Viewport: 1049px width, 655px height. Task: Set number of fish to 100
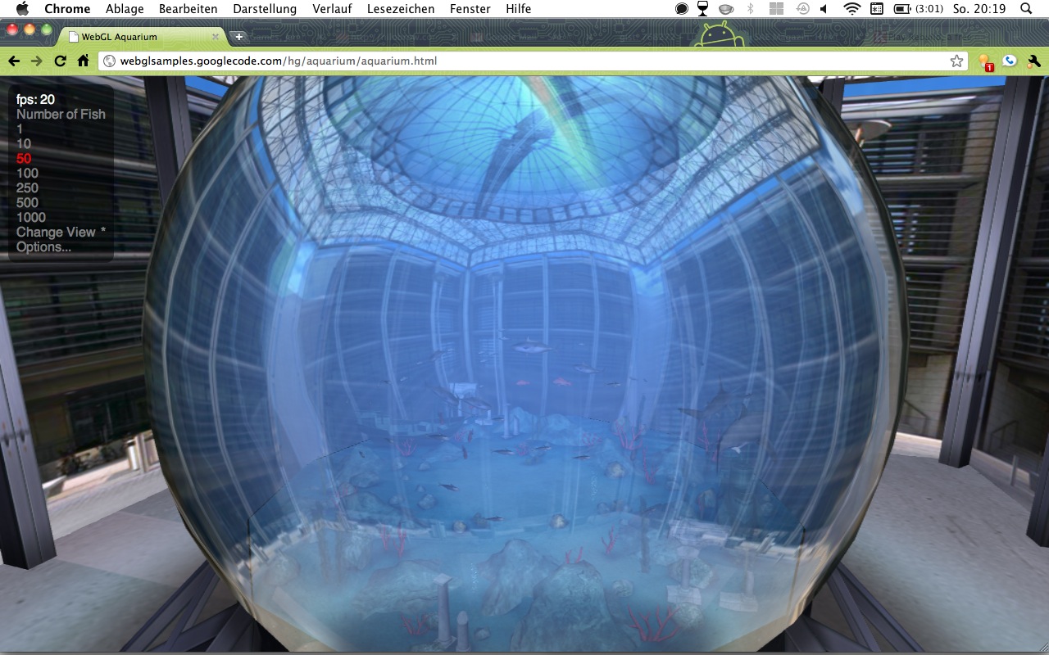pyautogui.click(x=28, y=173)
